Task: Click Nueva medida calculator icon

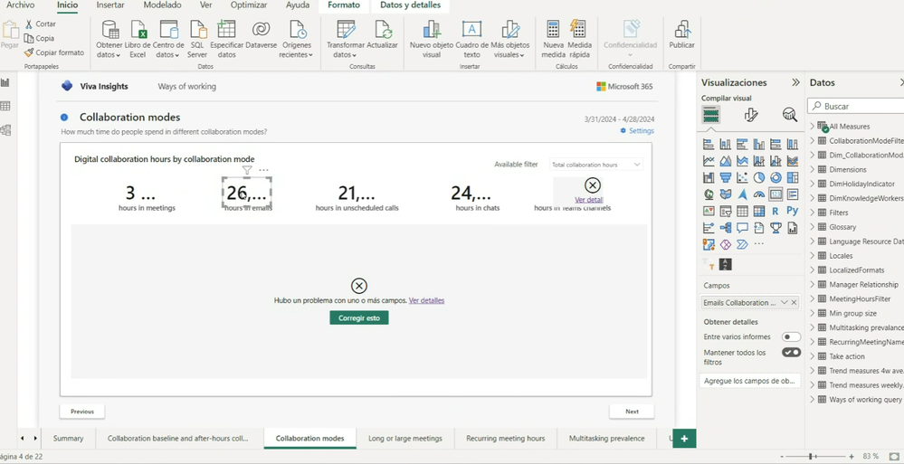Action: coord(553,29)
